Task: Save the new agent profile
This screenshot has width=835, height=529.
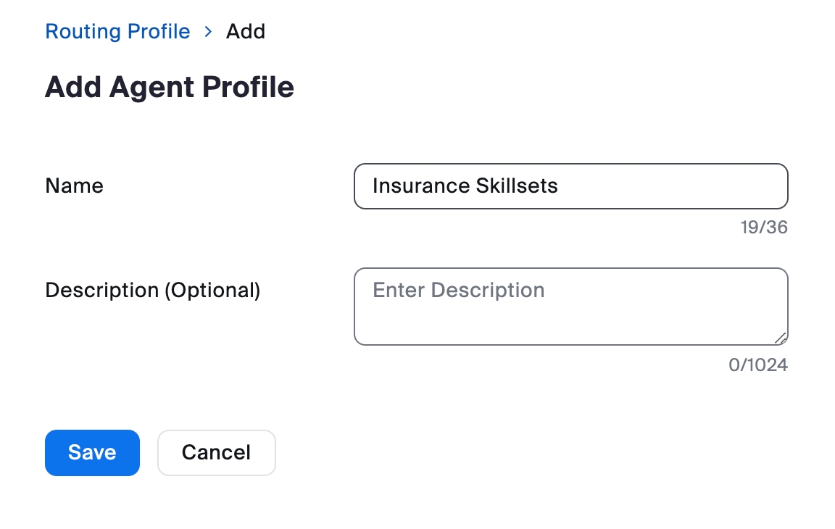Action: [92, 453]
